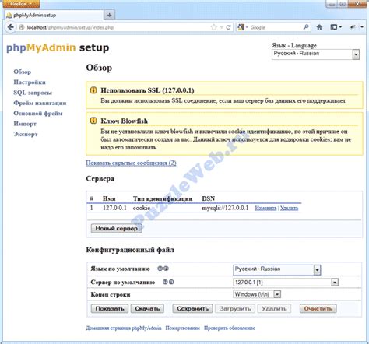Open Домашняя страница phpMyAdmin footer link
This screenshot has width=369, height=344.
pyautogui.click(x=124, y=328)
